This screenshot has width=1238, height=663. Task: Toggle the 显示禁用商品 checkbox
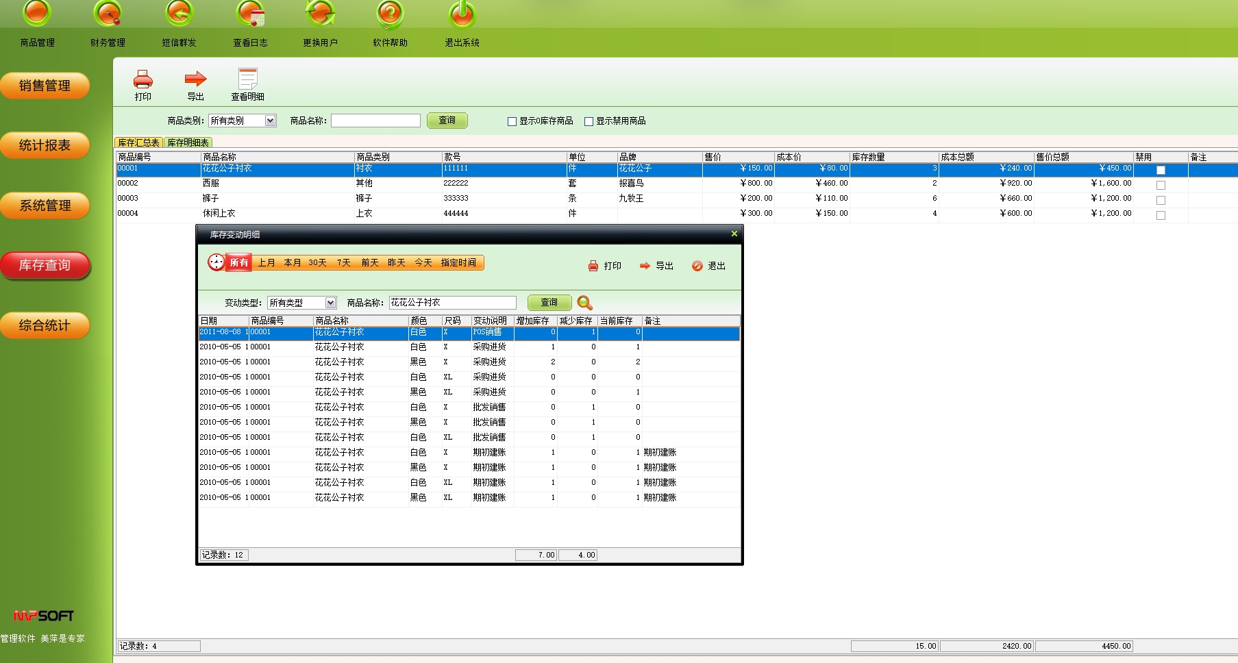point(589,121)
